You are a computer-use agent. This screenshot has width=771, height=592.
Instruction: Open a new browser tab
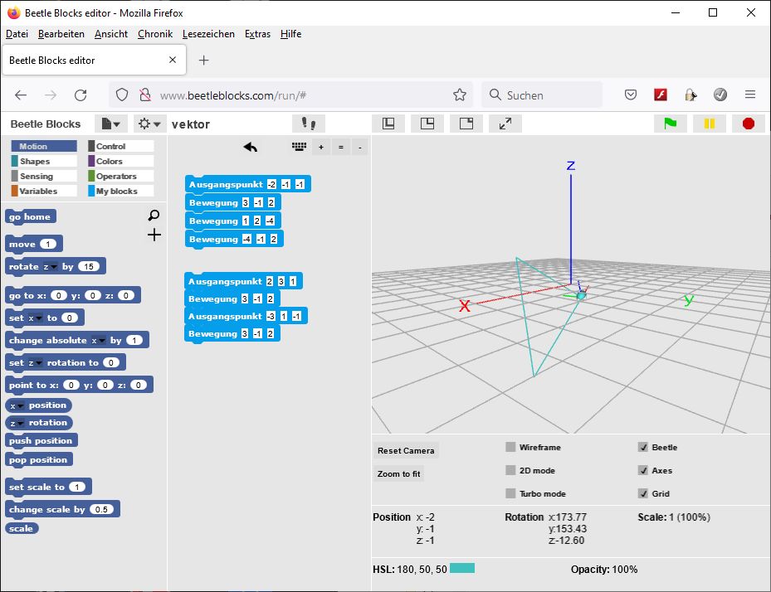tap(203, 60)
